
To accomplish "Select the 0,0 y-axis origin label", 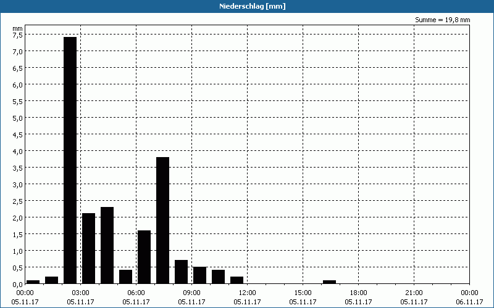I will (17, 285).
